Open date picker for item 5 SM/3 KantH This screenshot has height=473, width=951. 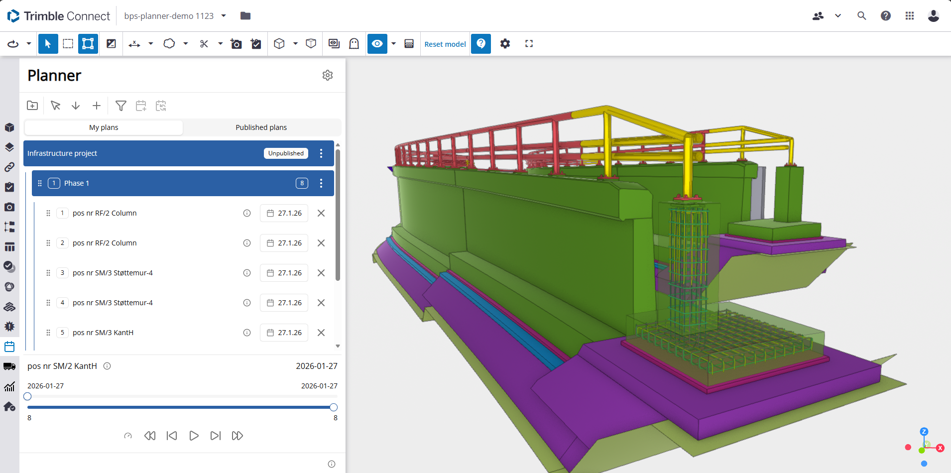coord(284,333)
